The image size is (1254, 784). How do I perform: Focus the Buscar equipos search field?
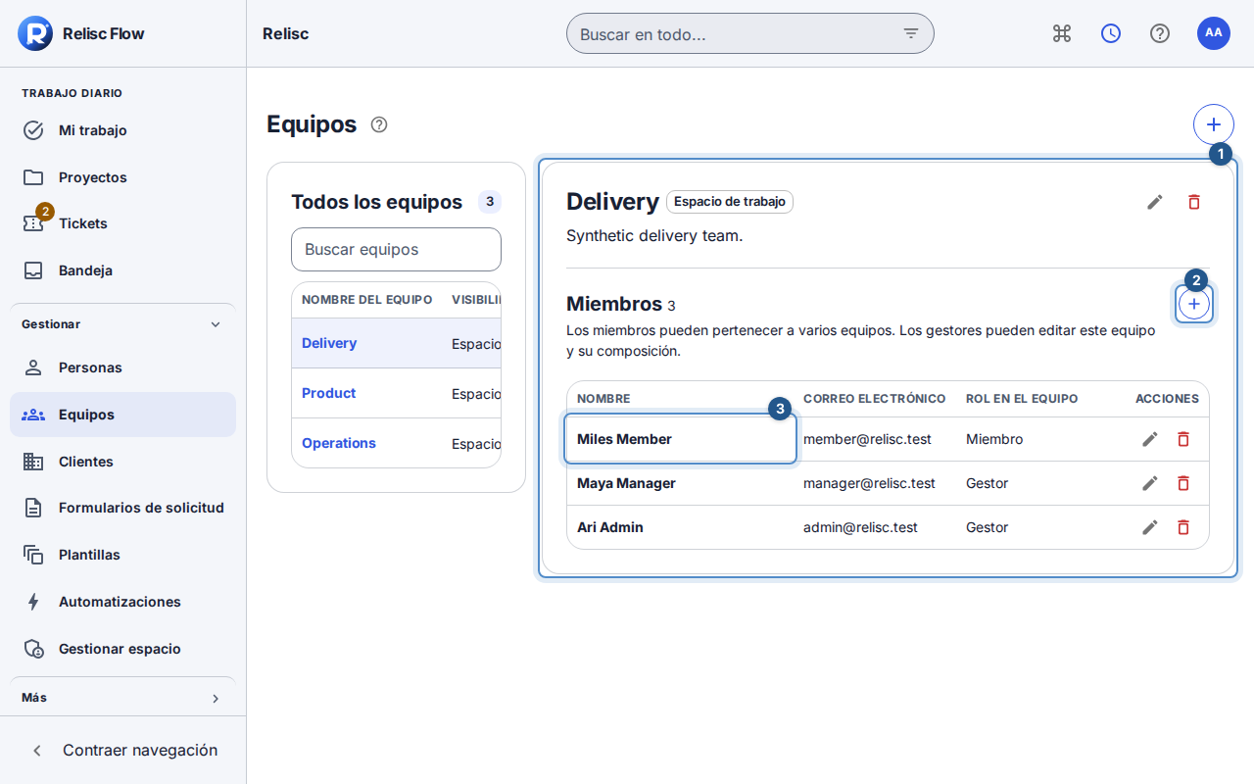coord(396,249)
